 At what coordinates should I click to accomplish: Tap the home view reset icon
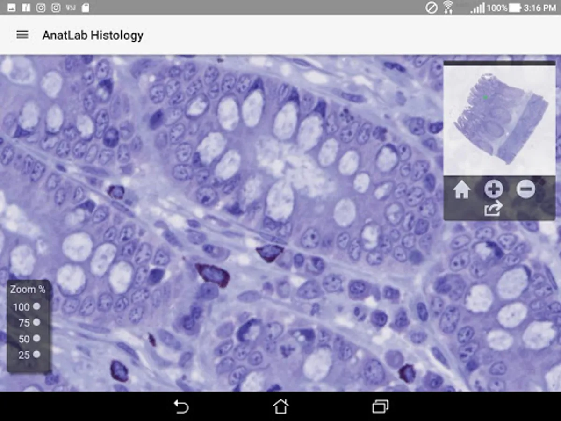point(462,189)
